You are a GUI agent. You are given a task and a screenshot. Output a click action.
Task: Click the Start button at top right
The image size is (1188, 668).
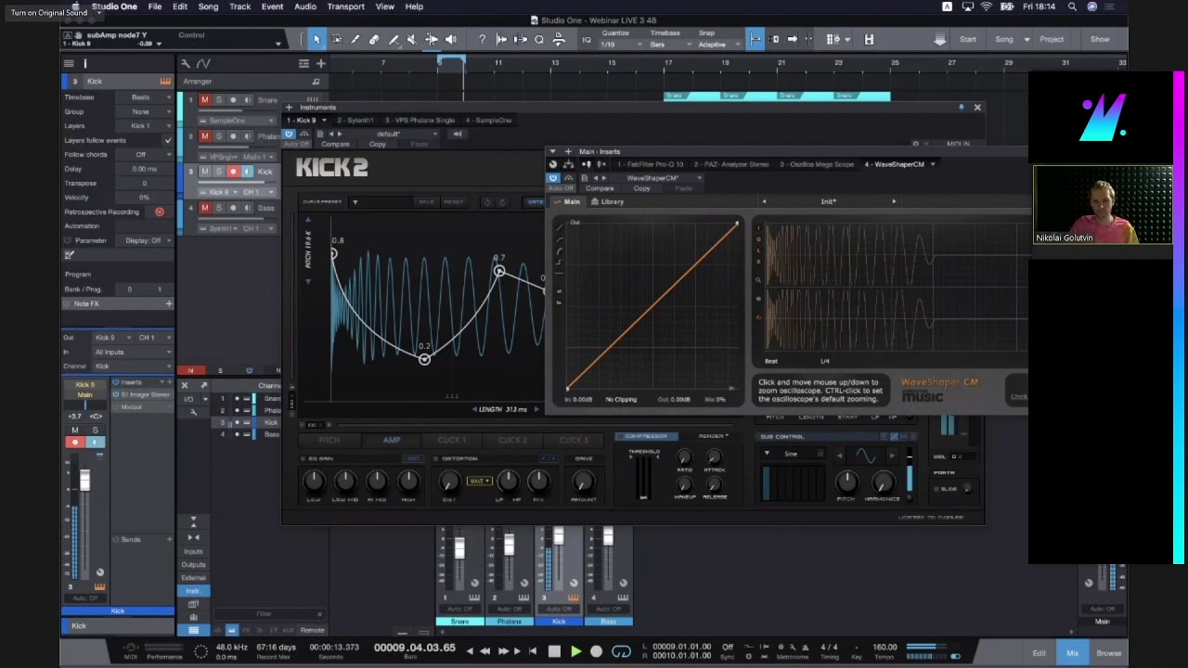coord(968,39)
